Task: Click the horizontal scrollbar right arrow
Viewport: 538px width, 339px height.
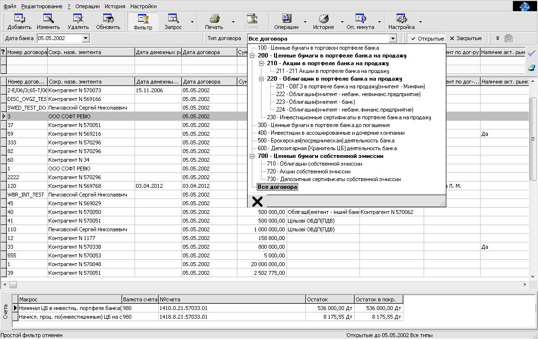Action: (x=525, y=285)
